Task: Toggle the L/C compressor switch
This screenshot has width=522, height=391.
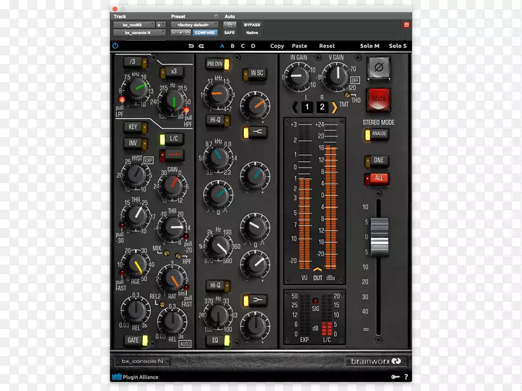Action: pos(171,139)
